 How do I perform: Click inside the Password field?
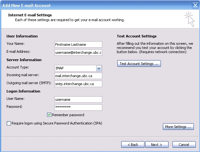pos(78,107)
